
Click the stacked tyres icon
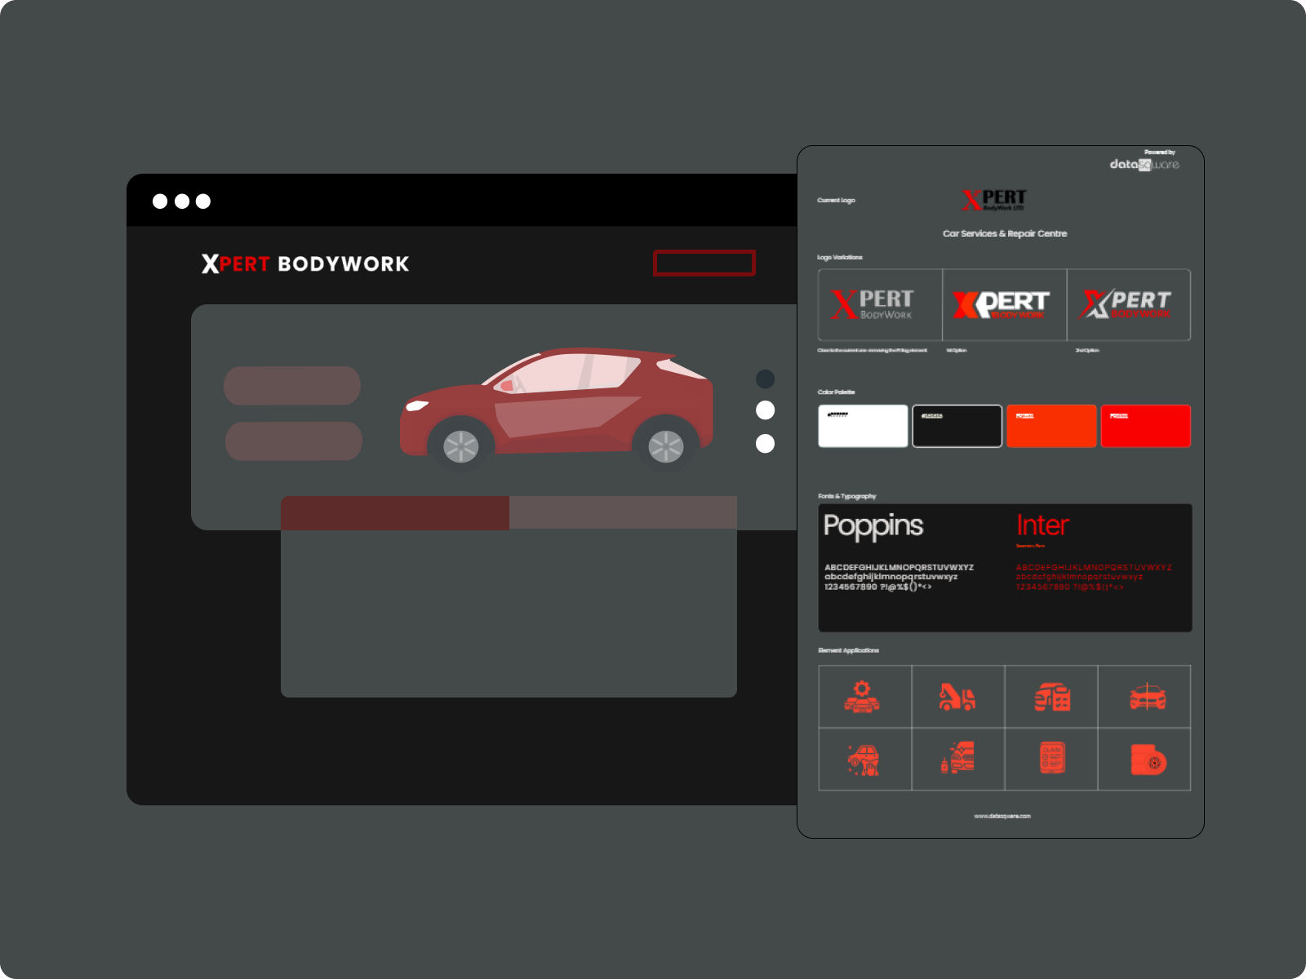click(1148, 760)
